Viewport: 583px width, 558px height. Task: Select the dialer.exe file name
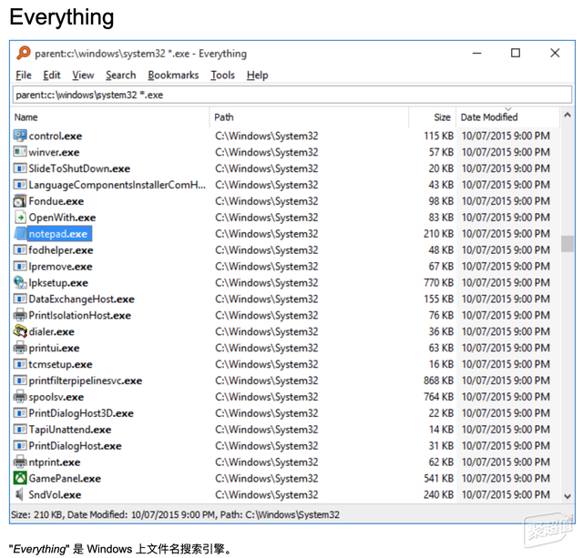(52, 331)
